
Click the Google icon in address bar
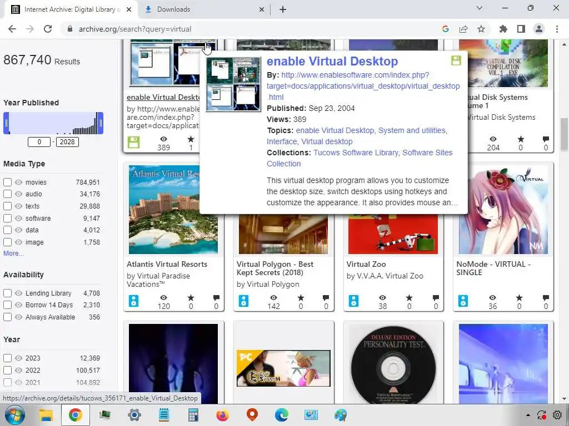(x=446, y=29)
